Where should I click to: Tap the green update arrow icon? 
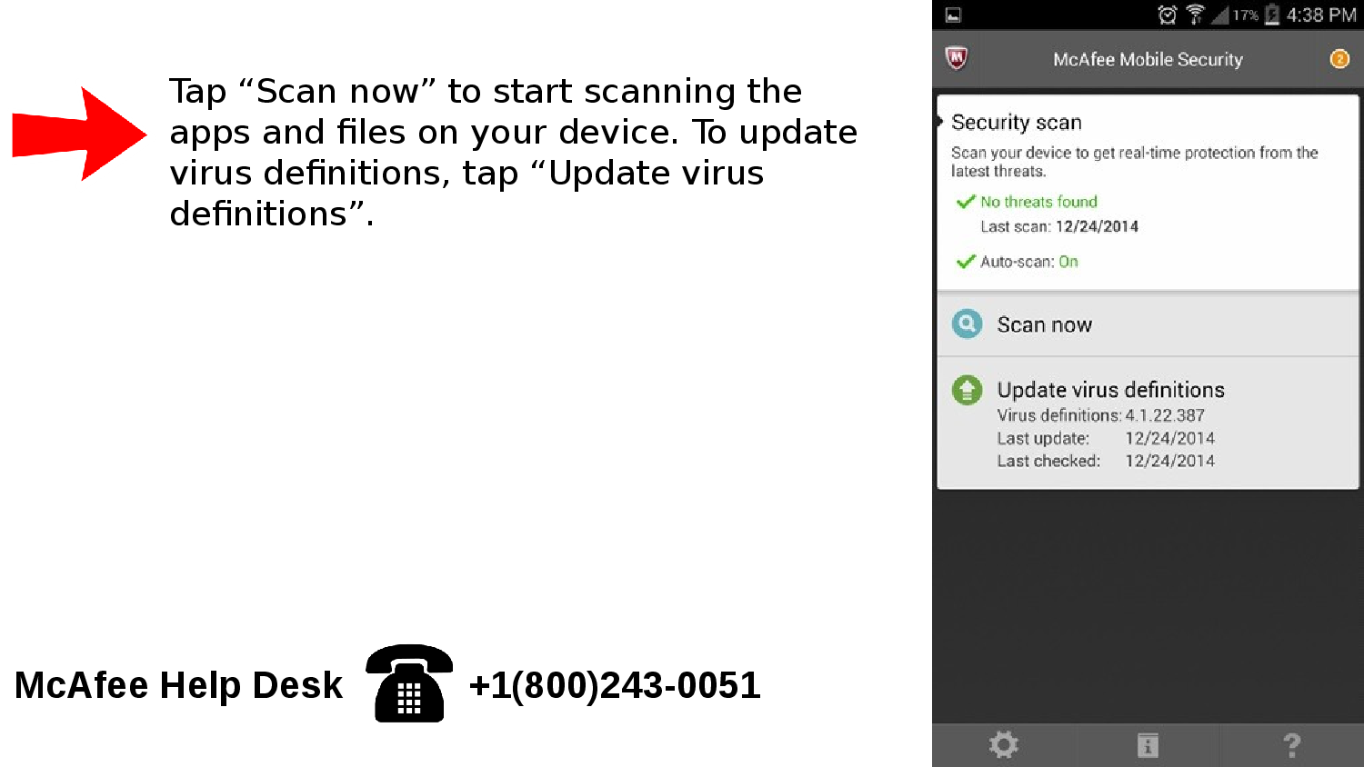click(x=967, y=391)
